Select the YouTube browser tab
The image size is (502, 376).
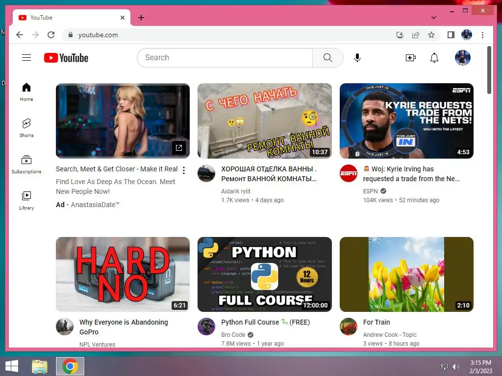coord(72,18)
